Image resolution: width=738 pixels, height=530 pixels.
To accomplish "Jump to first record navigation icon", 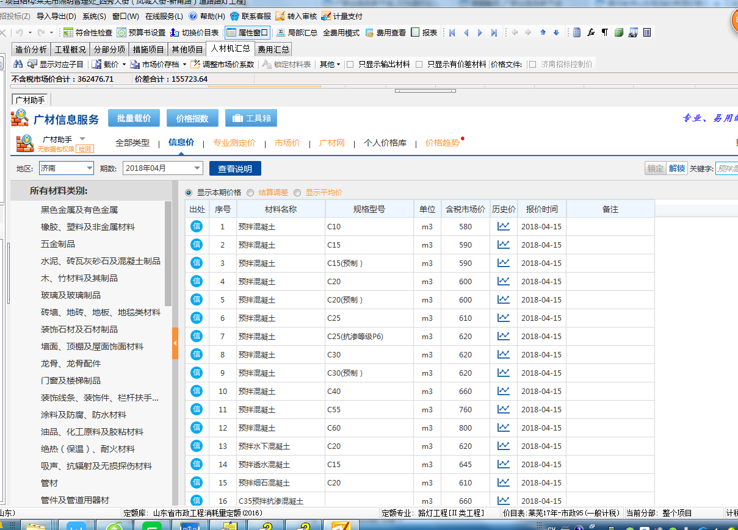I will pyautogui.click(x=452, y=32).
